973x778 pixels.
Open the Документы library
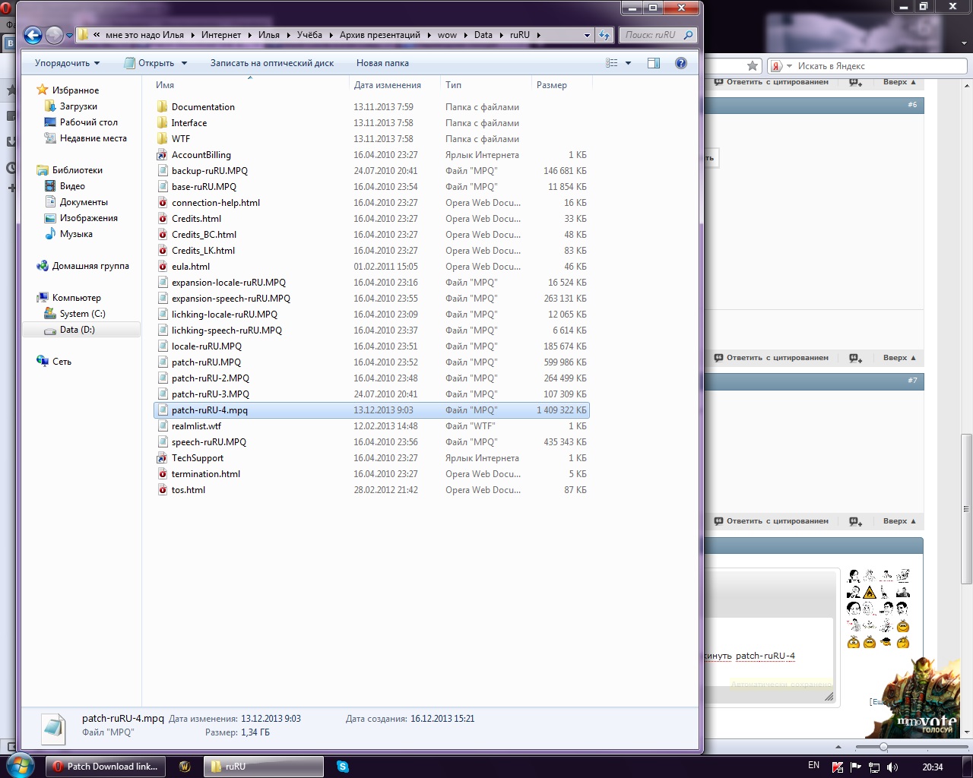tap(84, 202)
